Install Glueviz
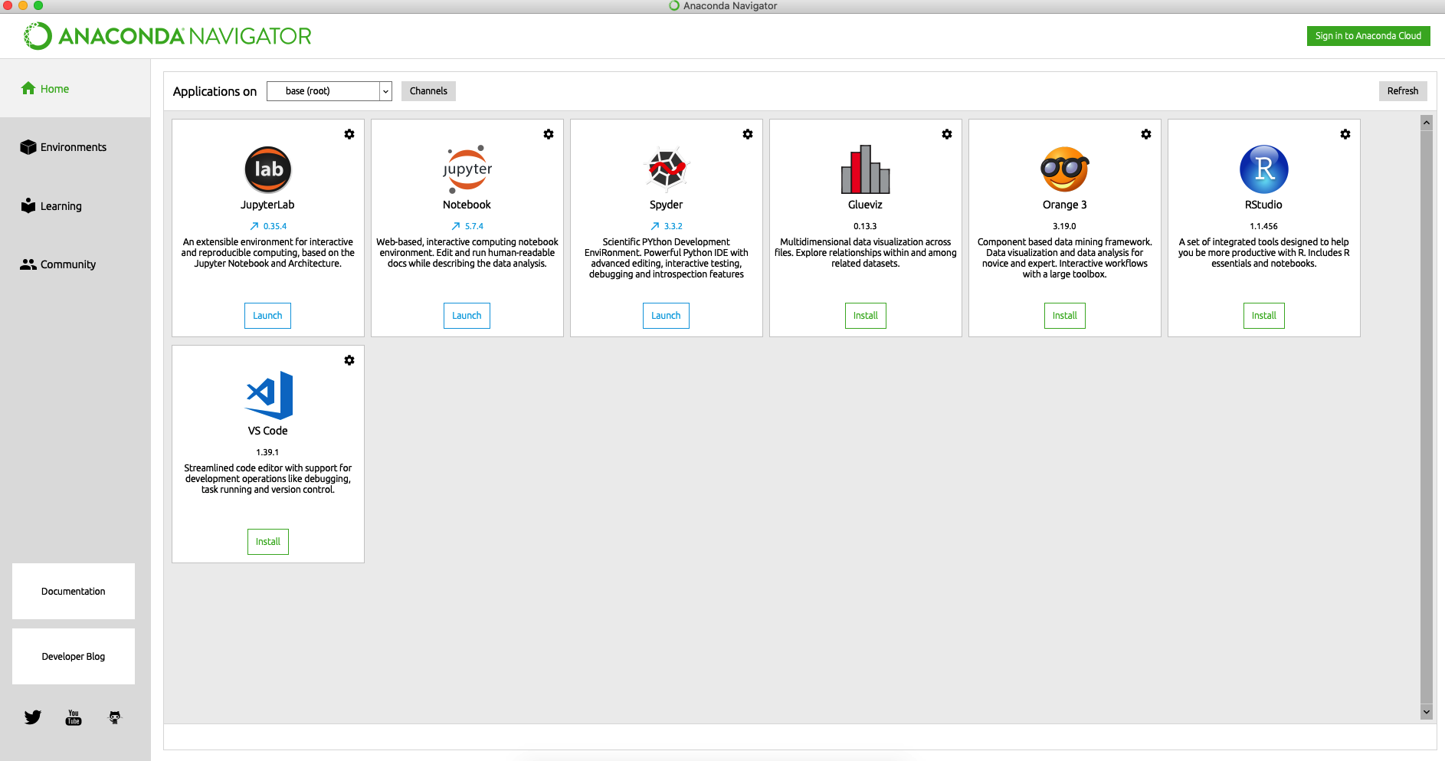 pos(866,316)
